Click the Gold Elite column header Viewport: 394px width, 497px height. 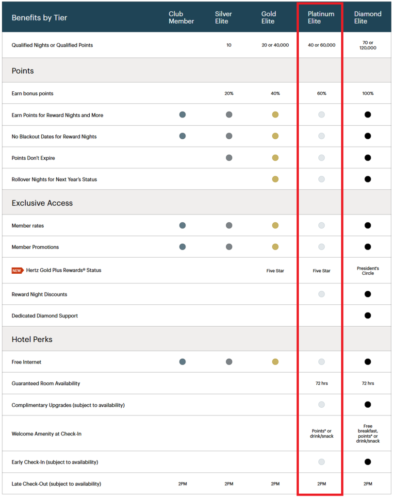(x=268, y=17)
